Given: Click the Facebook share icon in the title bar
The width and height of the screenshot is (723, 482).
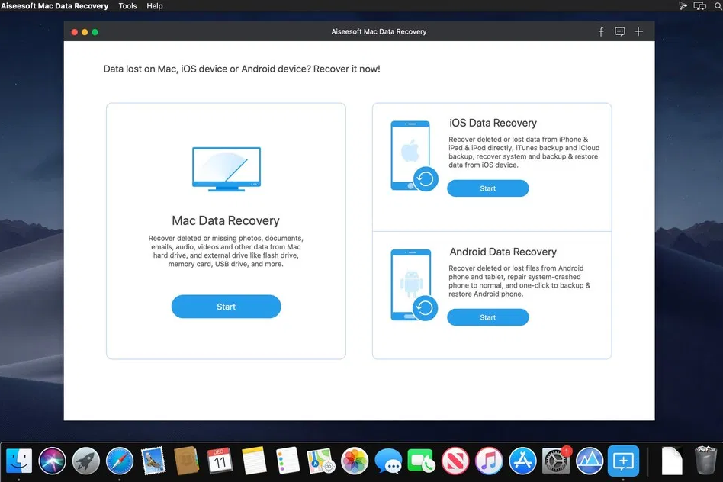Looking at the screenshot, I should [x=601, y=31].
